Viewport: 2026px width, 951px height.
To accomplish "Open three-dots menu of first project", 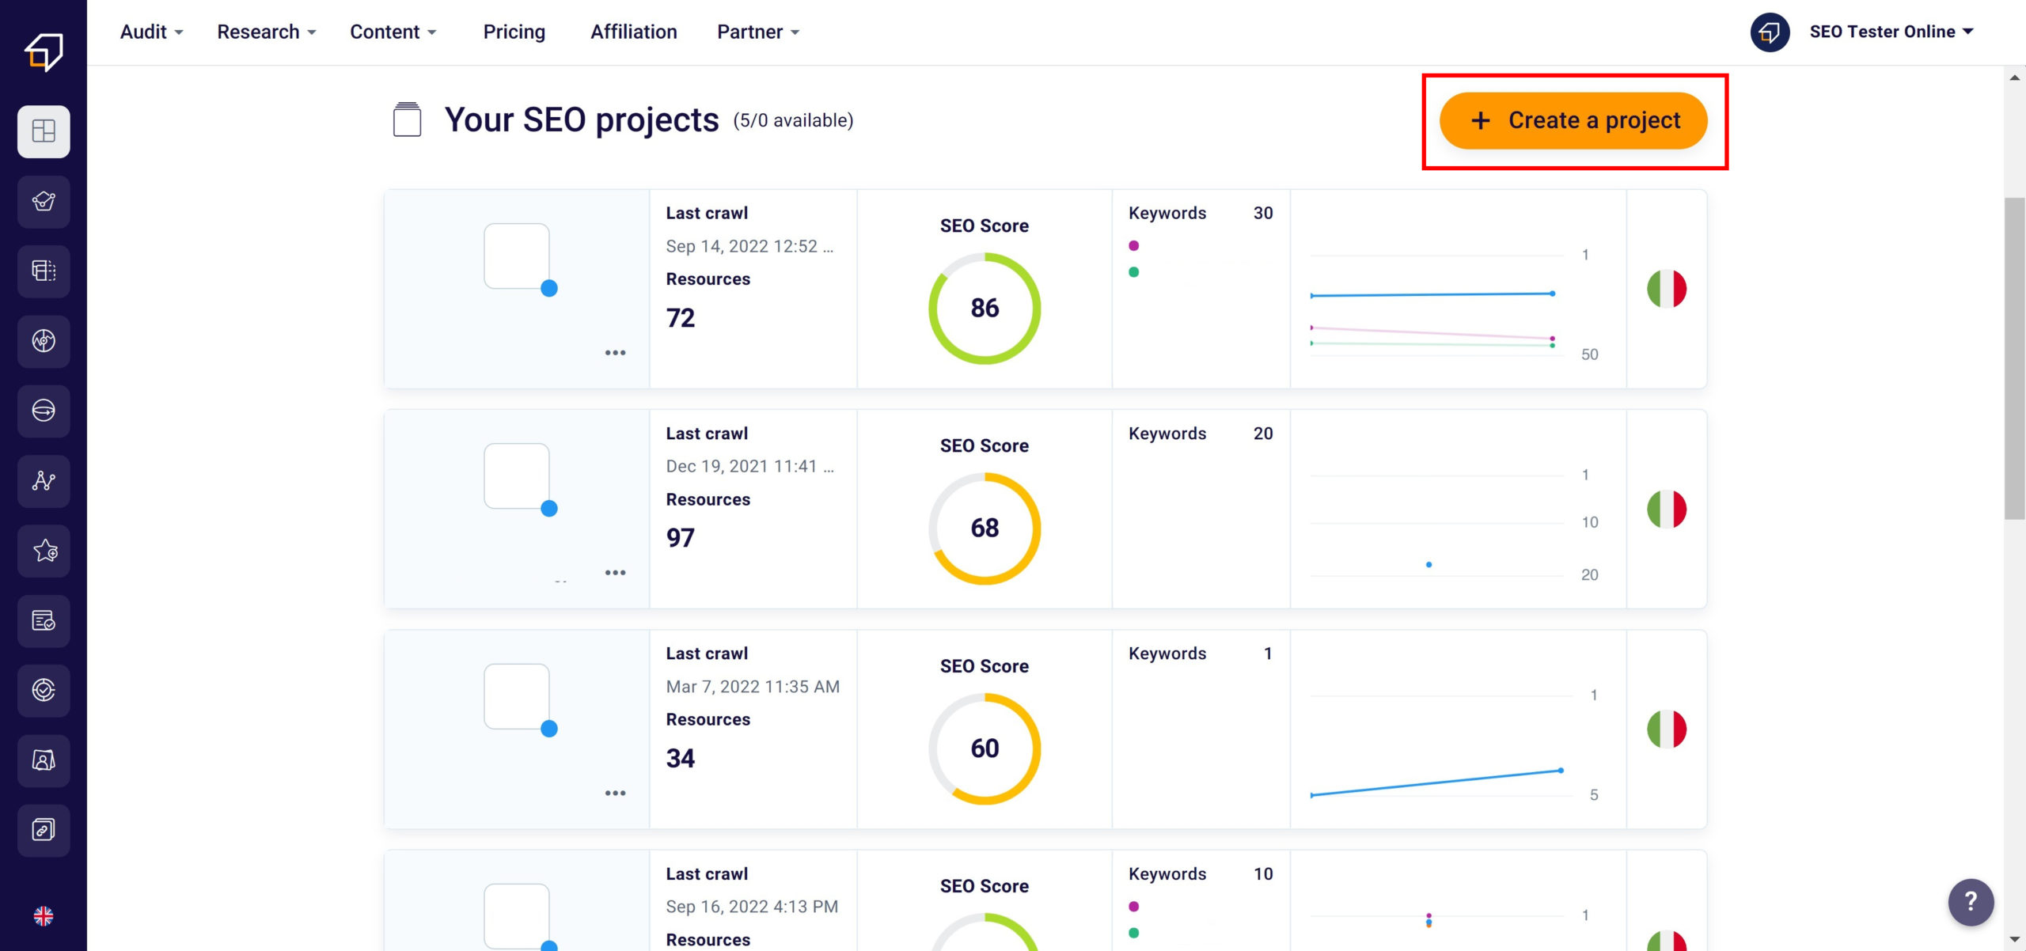I will click(615, 353).
